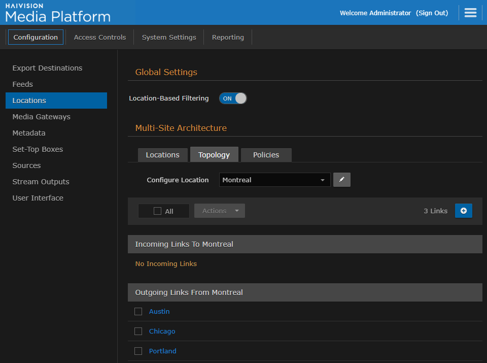
Task: Select Media Gateways in the sidebar
Action: 41,117
